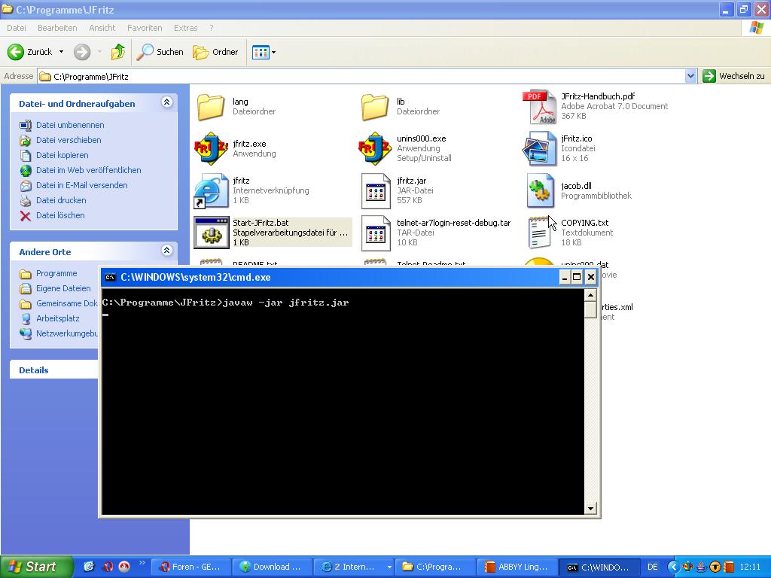Click the Wechseln zu go button

click(x=734, y=76)
